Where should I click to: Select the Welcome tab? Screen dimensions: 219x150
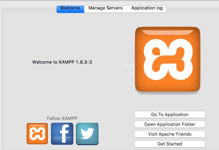[70, 9]
